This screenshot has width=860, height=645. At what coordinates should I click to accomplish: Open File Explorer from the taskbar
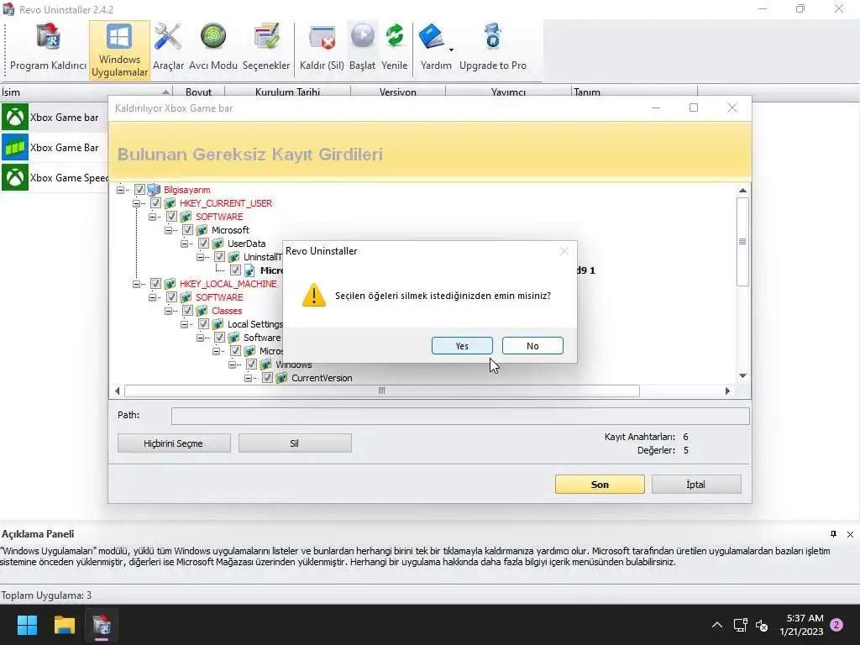pyautogui.click(x=64, y=625)
